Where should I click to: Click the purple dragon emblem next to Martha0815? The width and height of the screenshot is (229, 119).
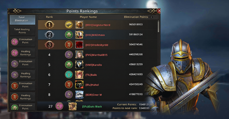(69, 55)
